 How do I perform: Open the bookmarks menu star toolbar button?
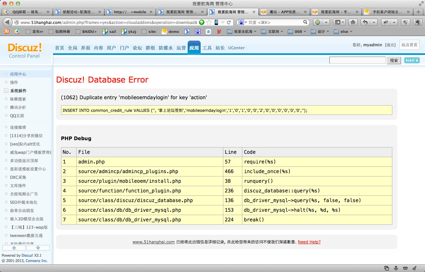point(339,22)
